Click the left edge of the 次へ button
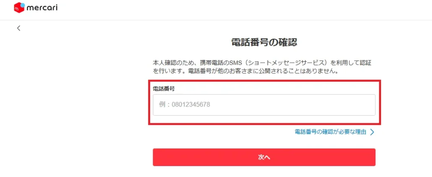Screen dimensions: 432x177 (156, 157)
